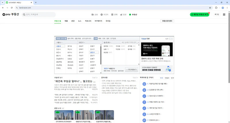The image size is (230, 123).
Task: Open the 포인트 points icon link
Action: [x=104, y=15]
